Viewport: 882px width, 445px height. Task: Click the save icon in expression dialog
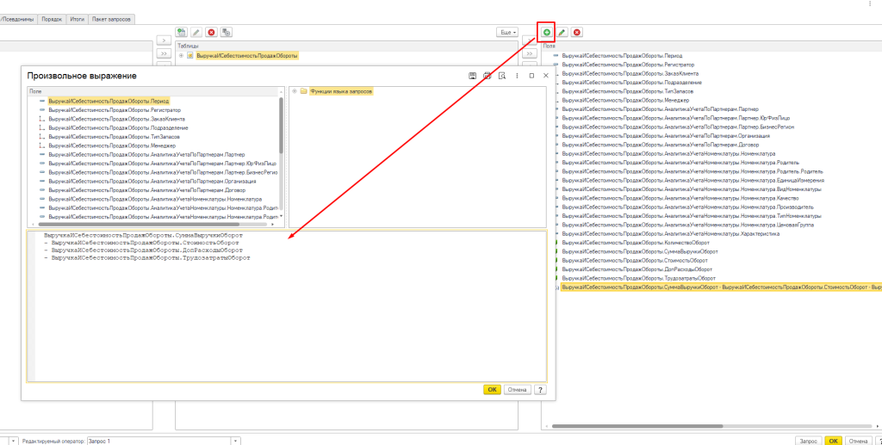click(x=473, y=76)
